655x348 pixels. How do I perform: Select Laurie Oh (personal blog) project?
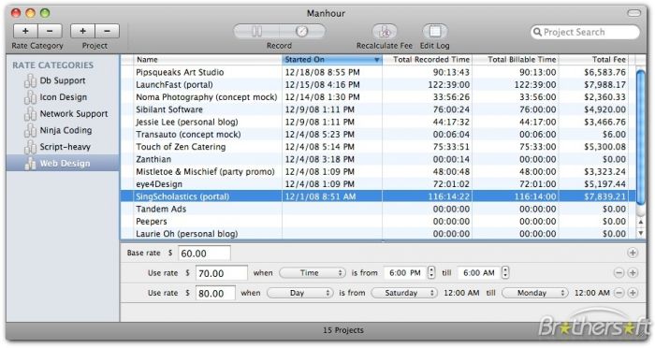[x=378, y=234]
